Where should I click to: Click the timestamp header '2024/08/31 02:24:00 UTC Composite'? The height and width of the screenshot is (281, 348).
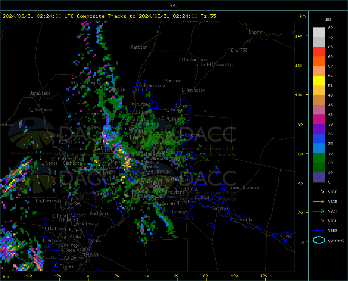tap(54, 16)
